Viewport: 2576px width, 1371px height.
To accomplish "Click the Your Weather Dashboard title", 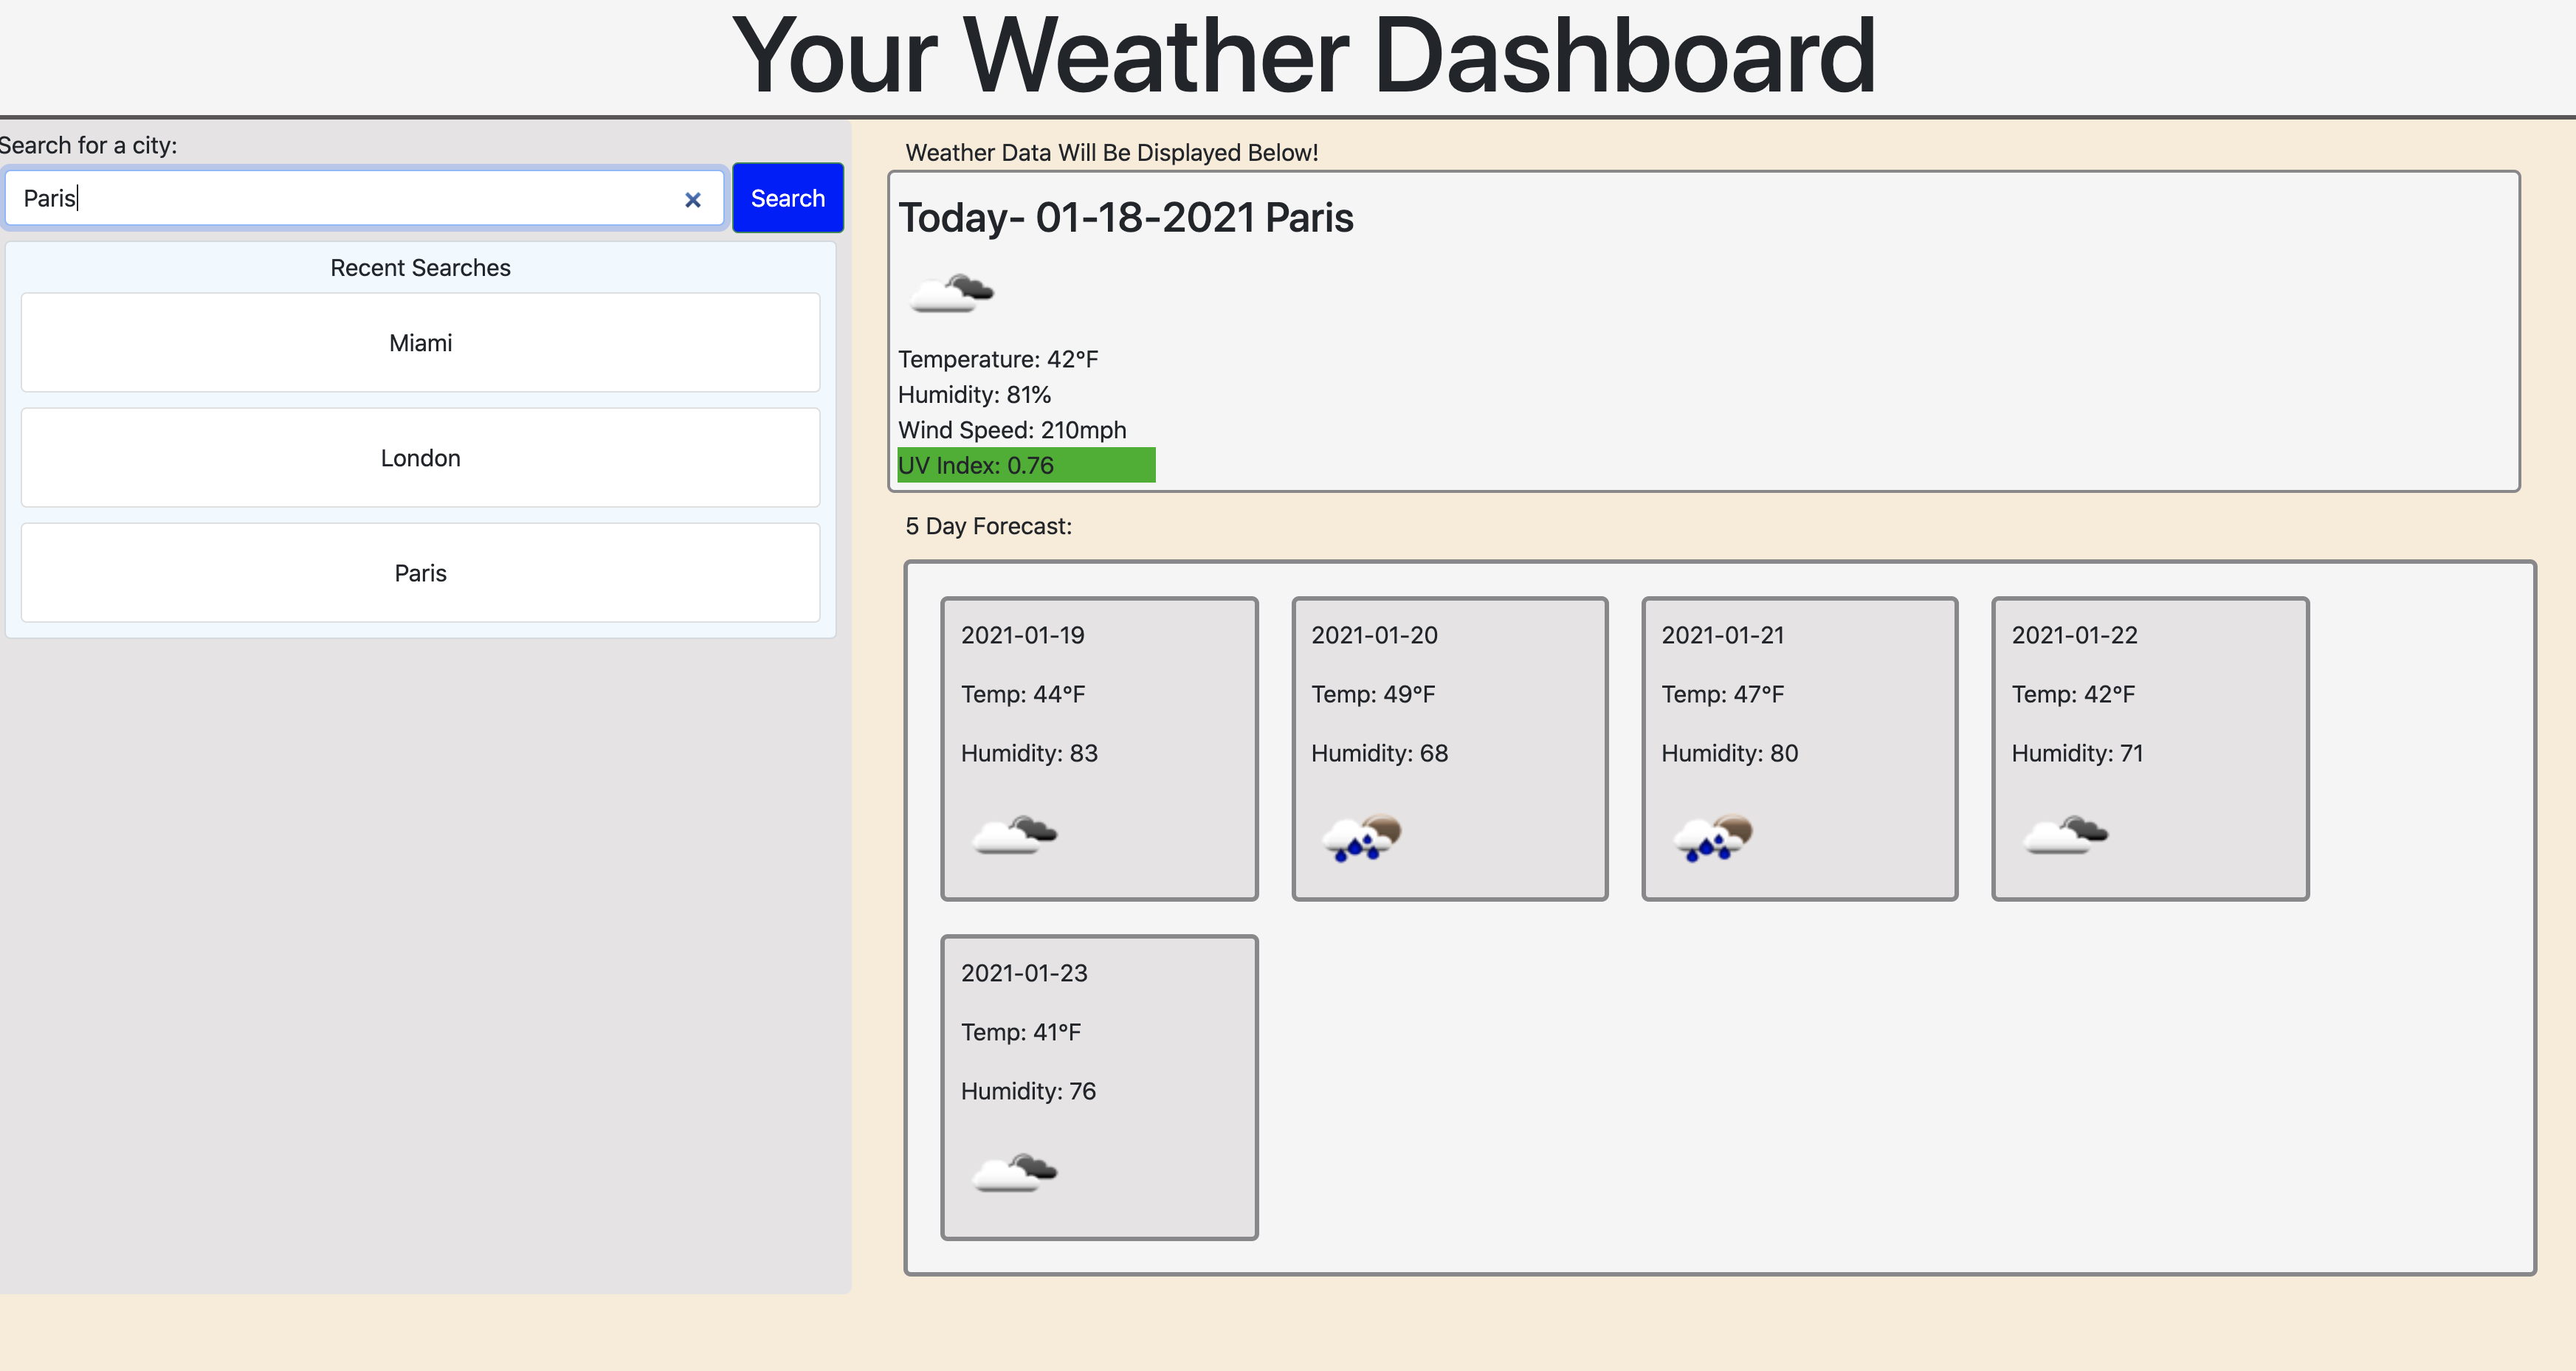I will coord(1303,56).
